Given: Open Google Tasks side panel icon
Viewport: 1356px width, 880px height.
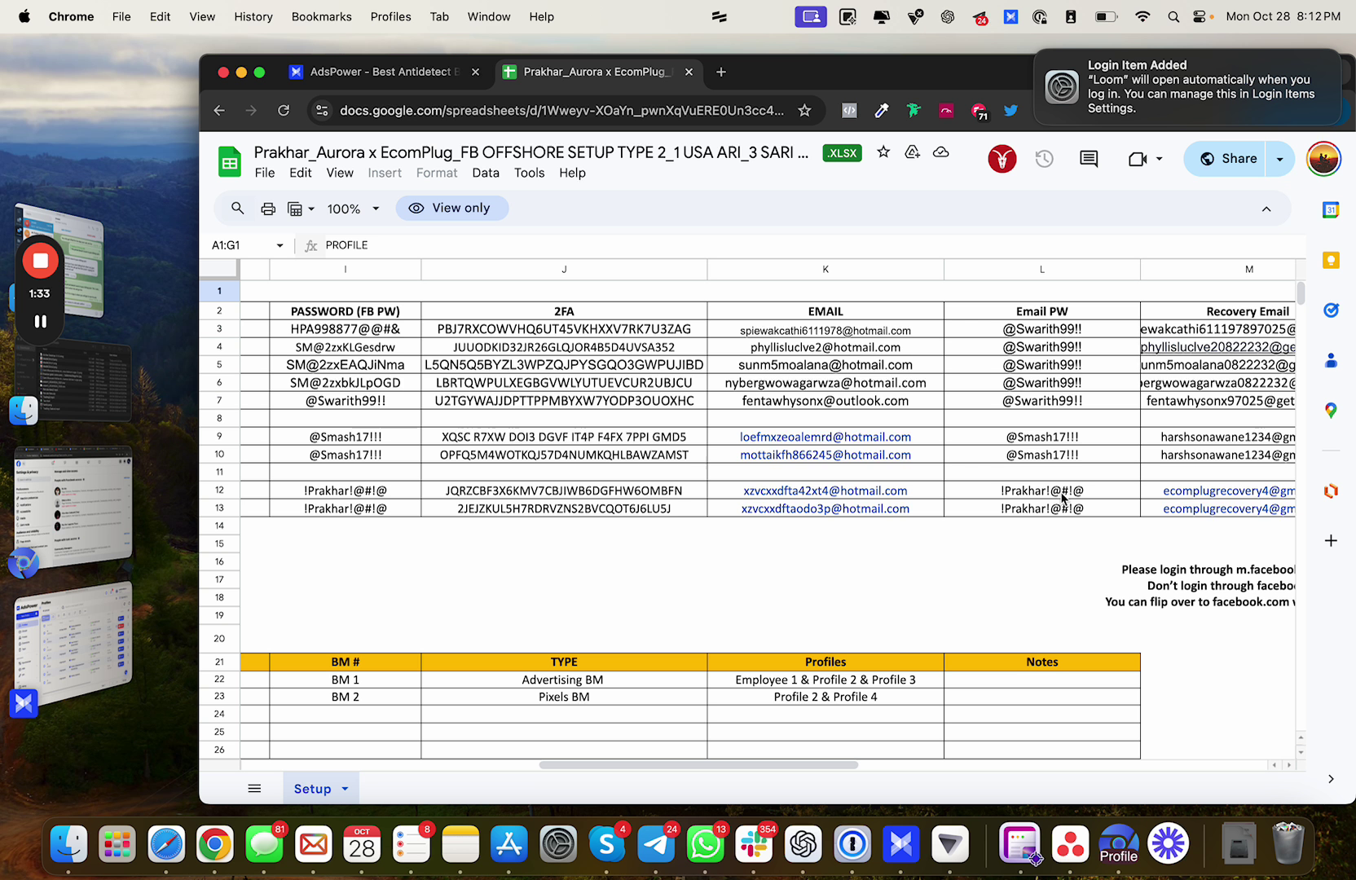Looking at the screenshot, I should tap(1331, 310).
